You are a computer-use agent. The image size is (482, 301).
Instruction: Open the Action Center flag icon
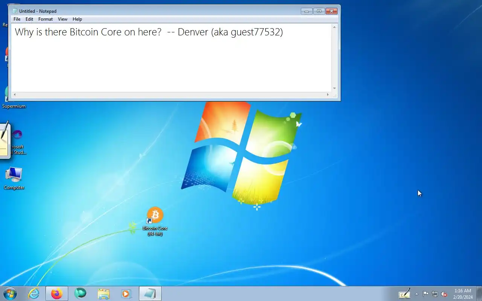426,294
